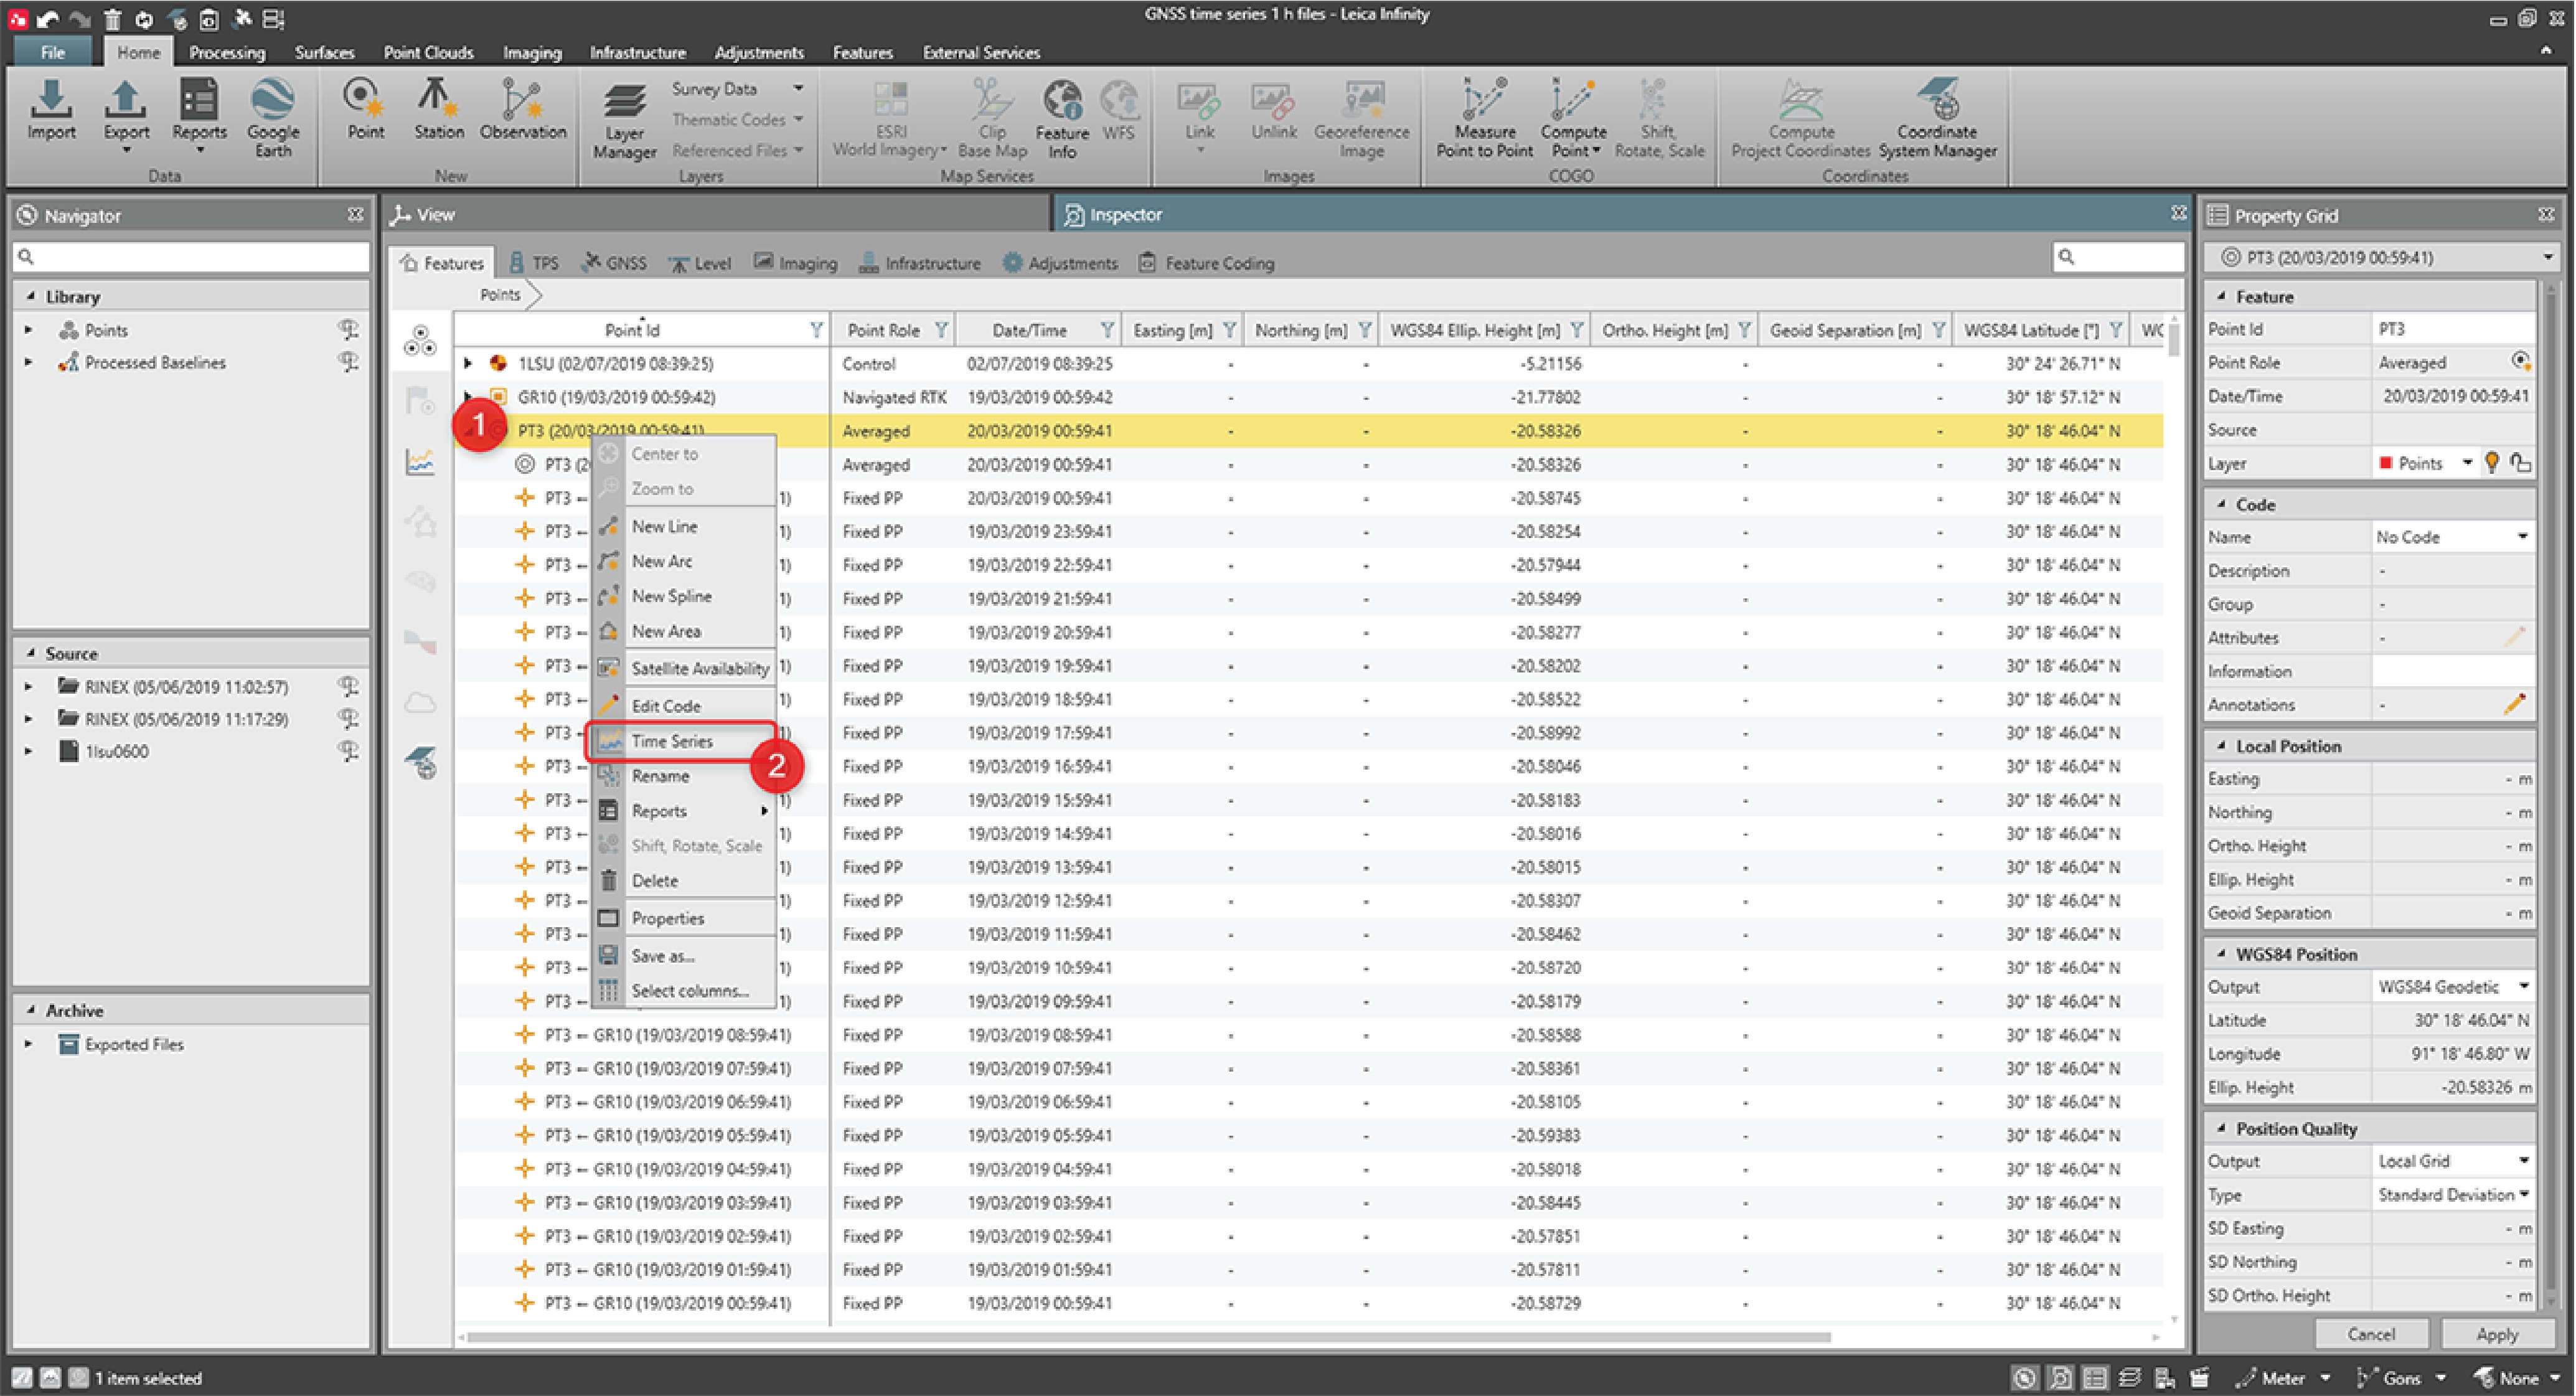This screenshot has height=1396, width=2576.
Task: Close the Navigator panel
Action: [x=355, y=215]
